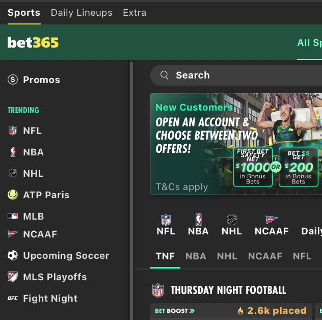
Task: Select the TNF tab
Action: pyautogui.click(x=165, y=256)
